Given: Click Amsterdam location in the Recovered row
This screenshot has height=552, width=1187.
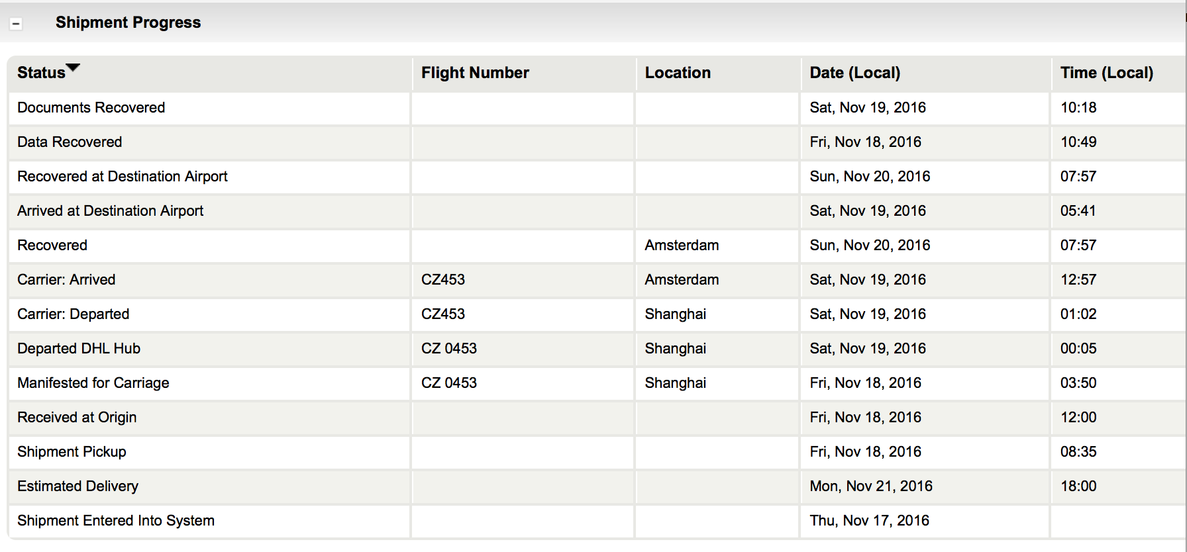Looking at the screenshot, I should point(682,246).
